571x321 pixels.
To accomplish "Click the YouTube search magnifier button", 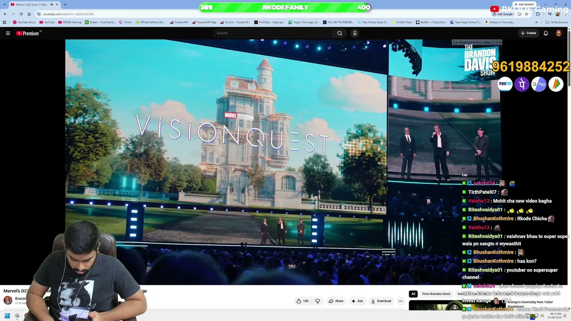I will pos(339,33).
